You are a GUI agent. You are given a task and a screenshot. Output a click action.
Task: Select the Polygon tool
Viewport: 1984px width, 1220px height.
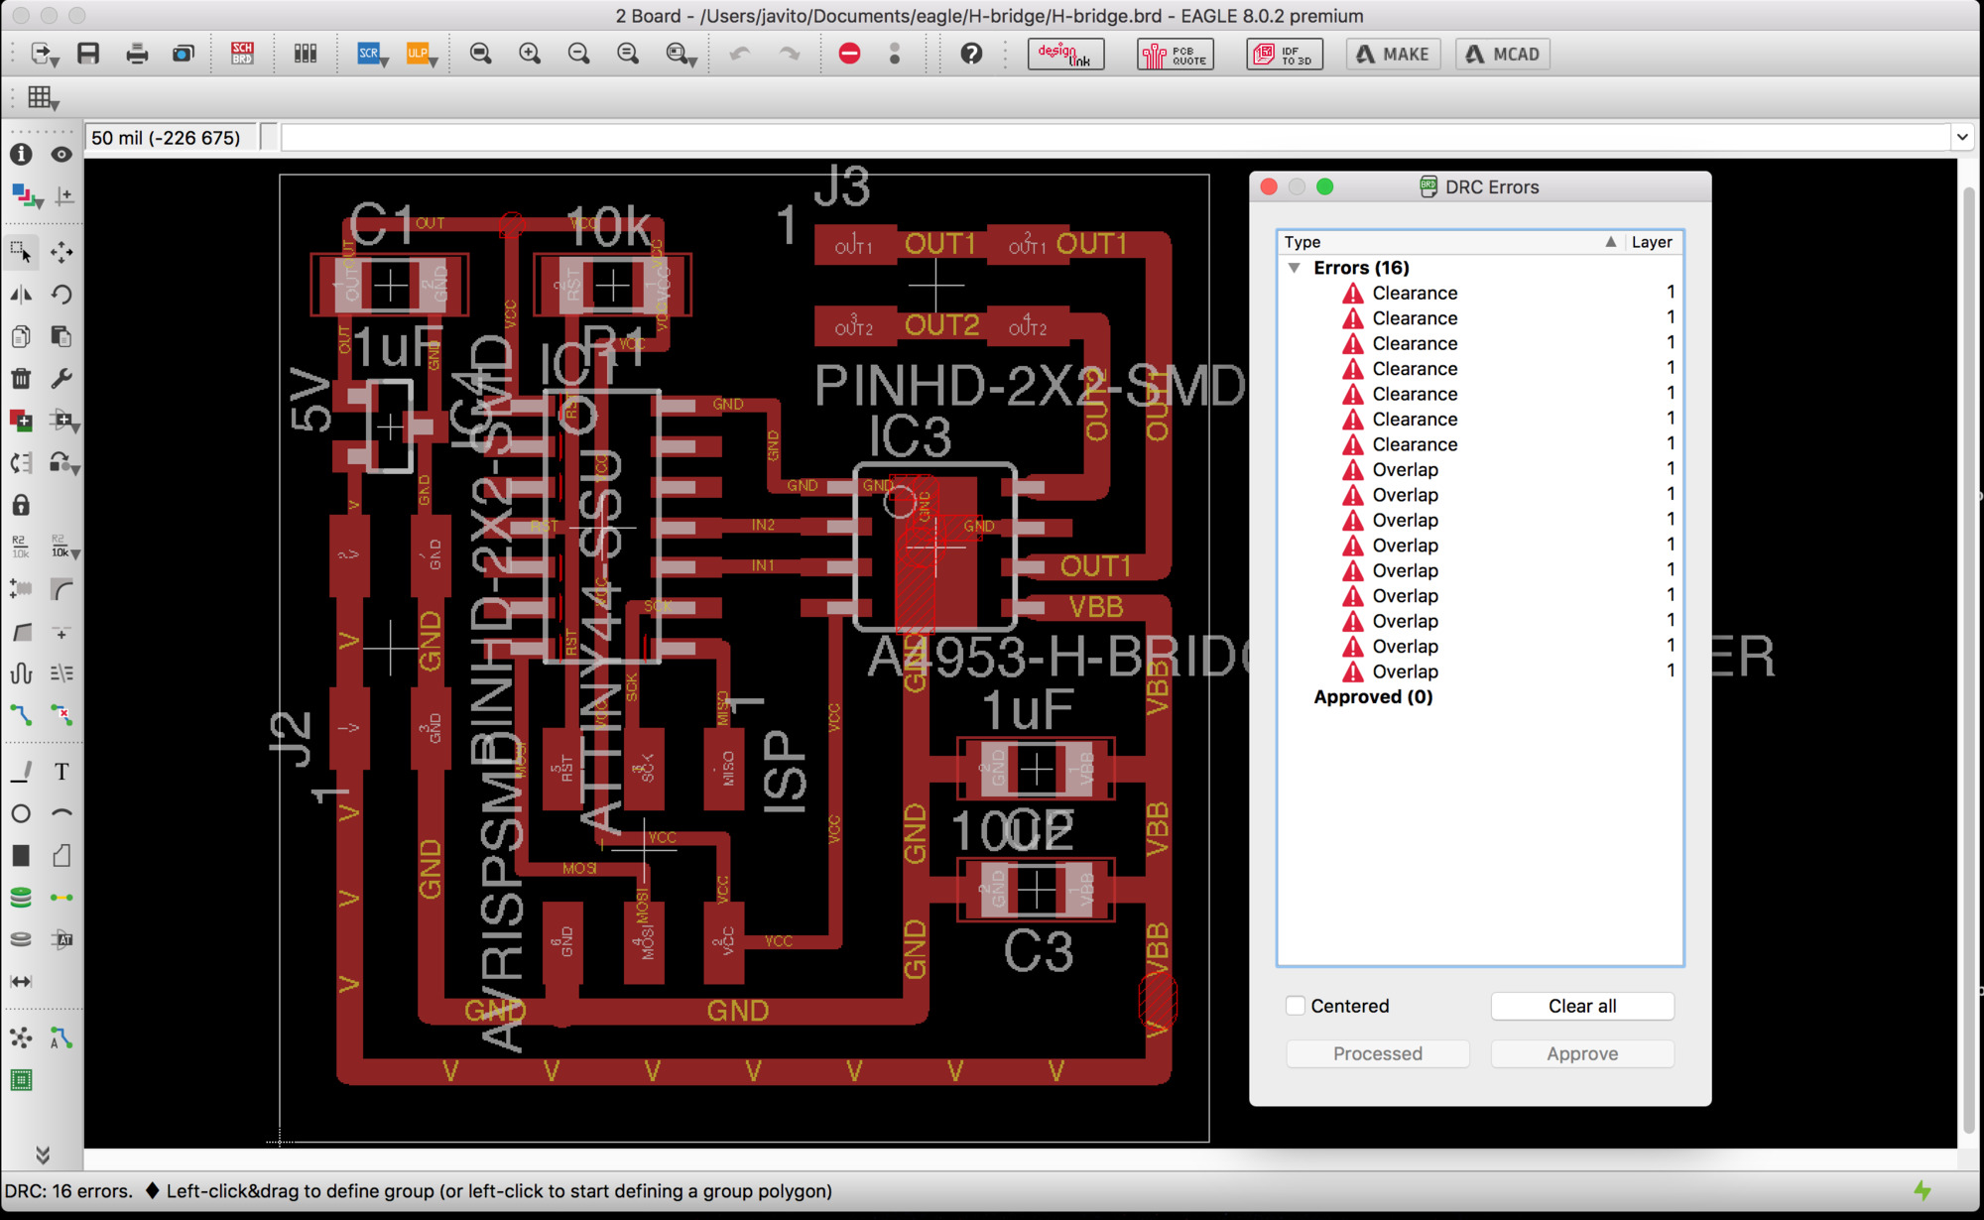62,855
